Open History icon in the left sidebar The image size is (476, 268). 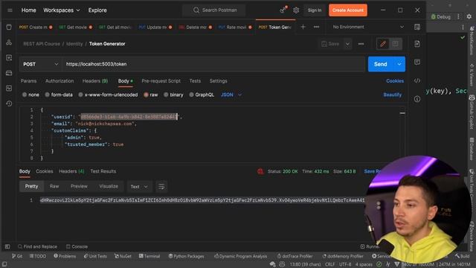tap(9, 103)
